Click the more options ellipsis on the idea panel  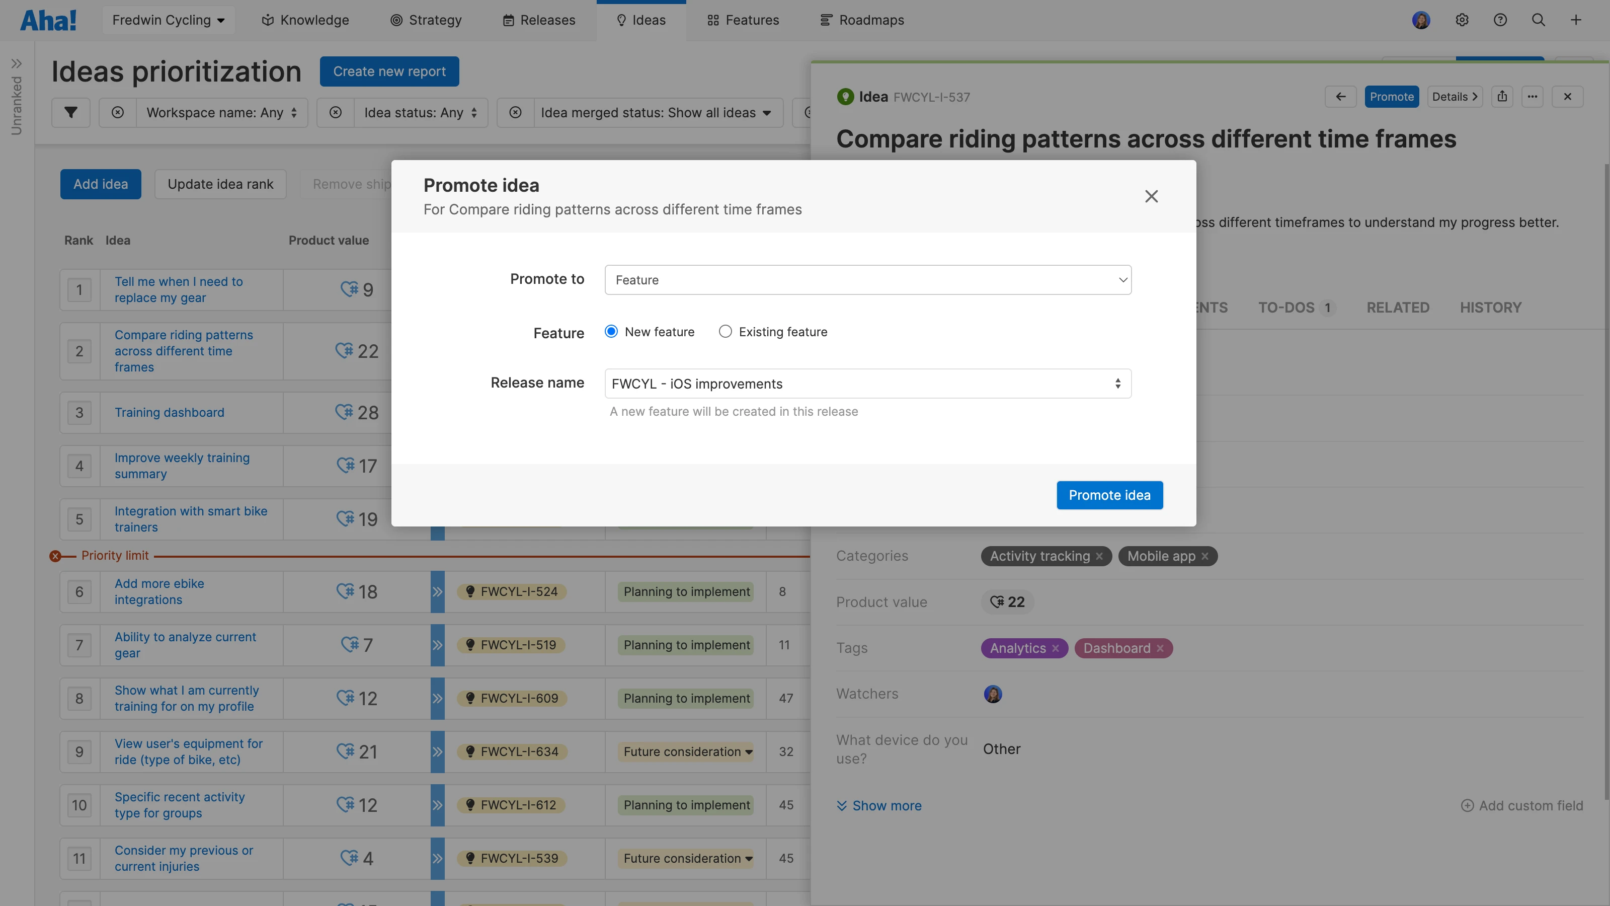tap(1533, 96)
